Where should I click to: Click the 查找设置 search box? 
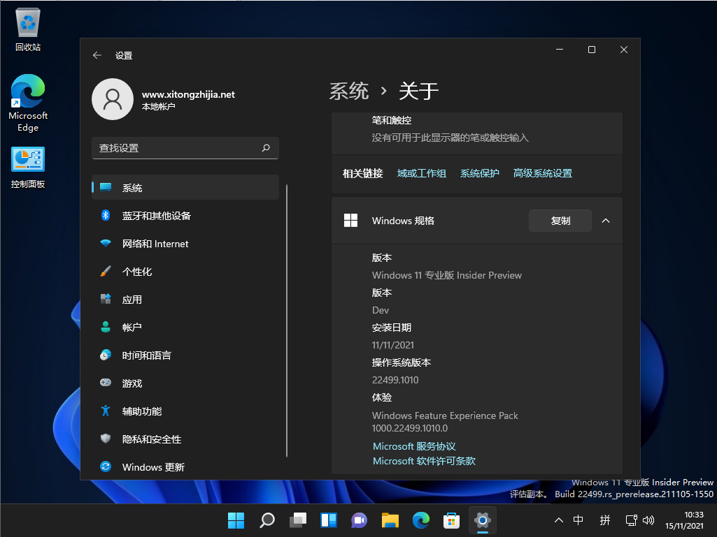tap(185, 148)
